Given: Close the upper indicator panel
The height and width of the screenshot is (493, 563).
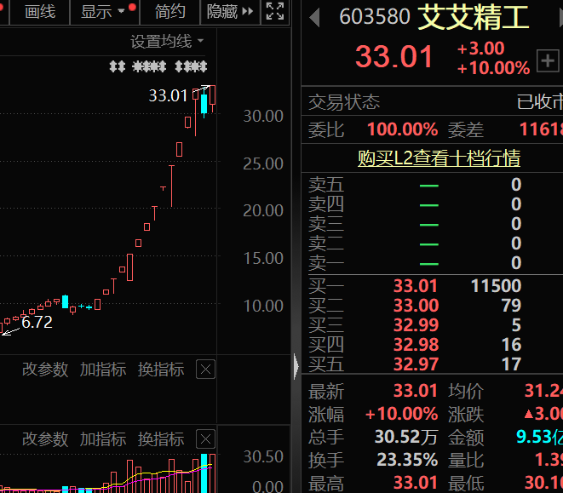Looking at the screenshot, I should click(x=205, y=370).
